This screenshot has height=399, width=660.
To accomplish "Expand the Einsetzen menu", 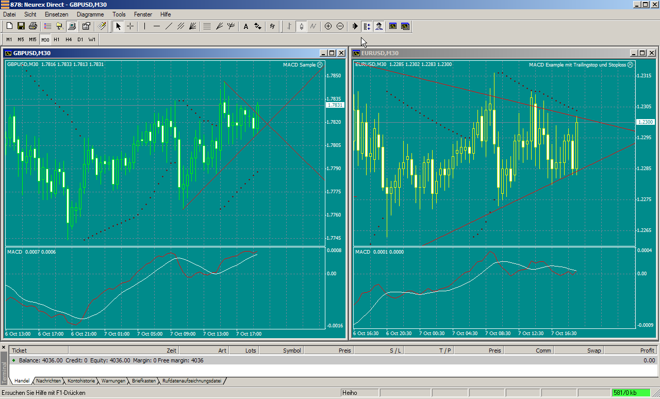I will tap(55, 14).
